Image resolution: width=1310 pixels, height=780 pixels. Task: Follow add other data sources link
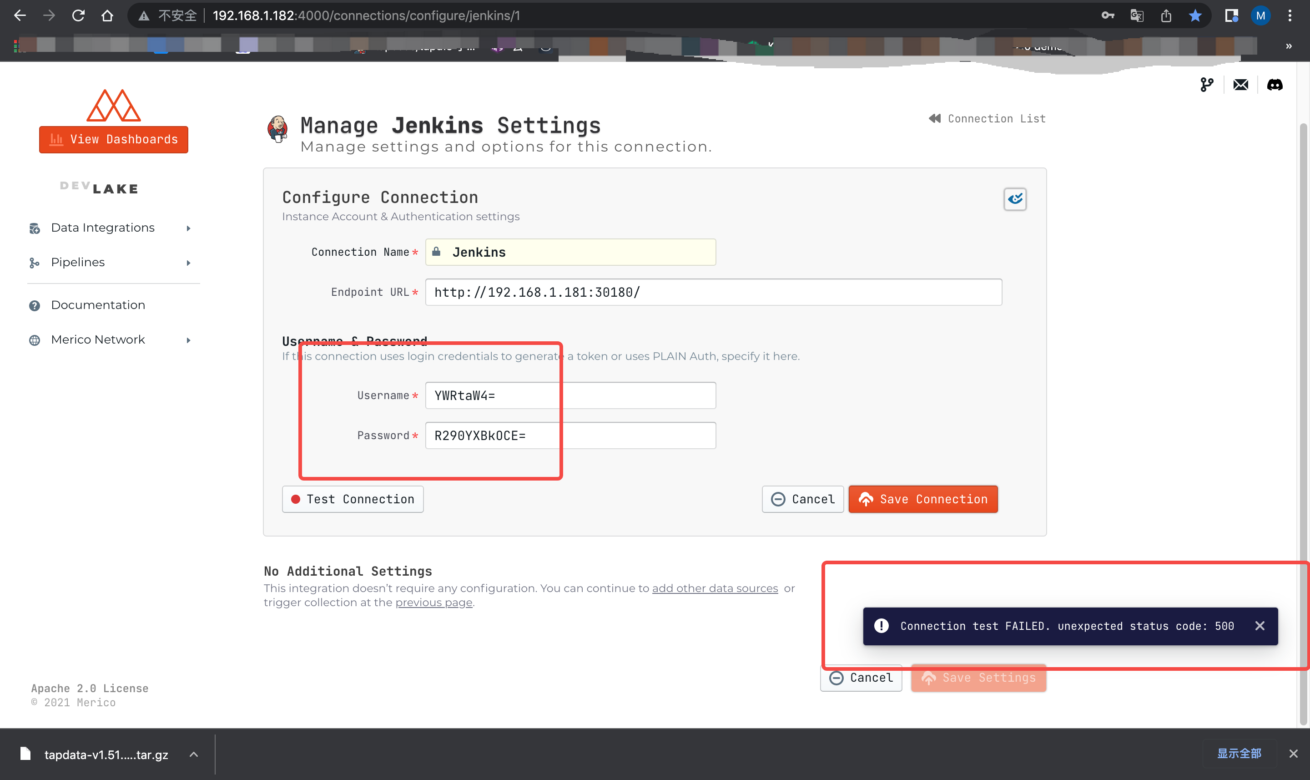pyautogui.click(x=715, y=588)
